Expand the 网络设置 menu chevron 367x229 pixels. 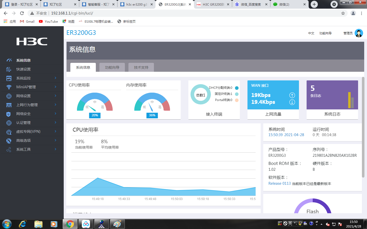pos(55,96)
